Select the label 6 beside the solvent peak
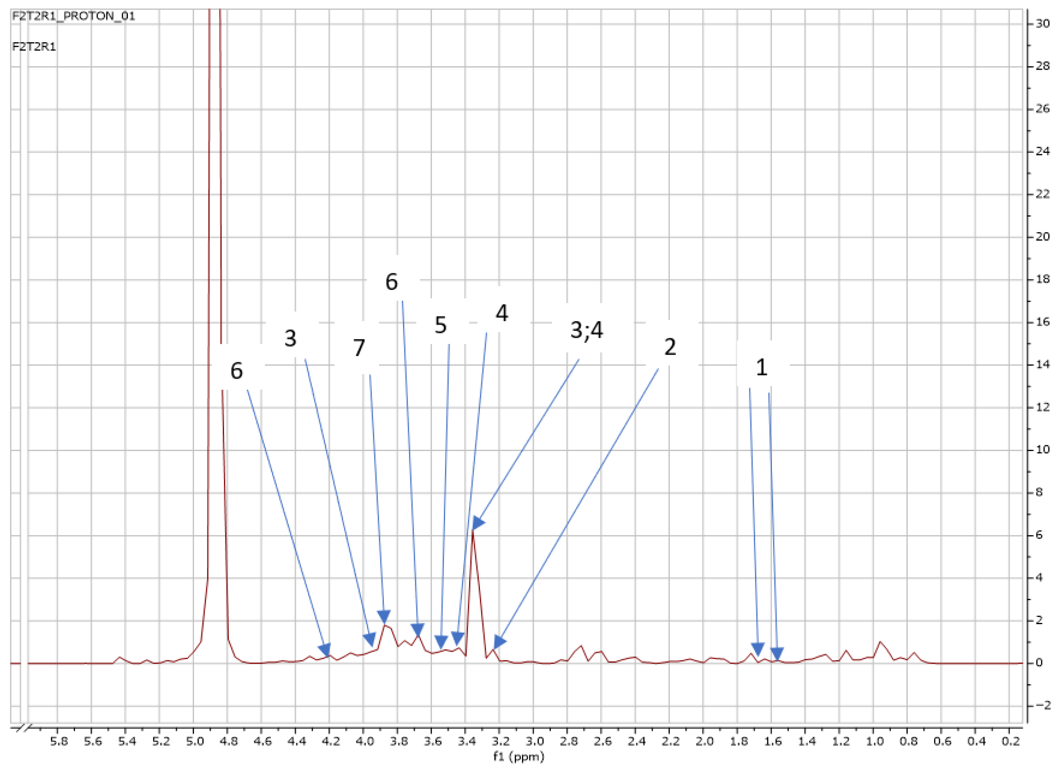The image size is (1062, 770). pos(237,371)
